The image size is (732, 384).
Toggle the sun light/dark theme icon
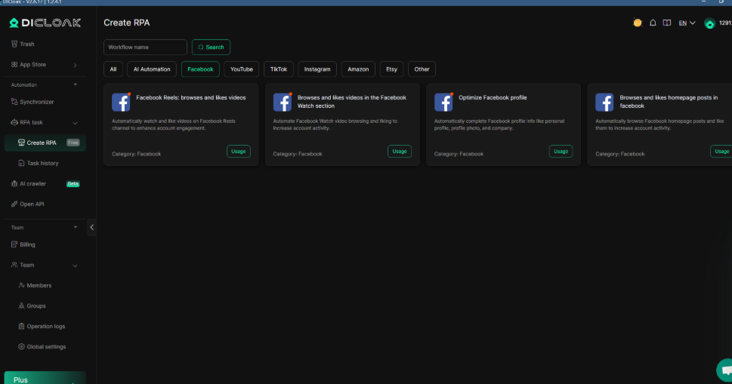[638, 23]
